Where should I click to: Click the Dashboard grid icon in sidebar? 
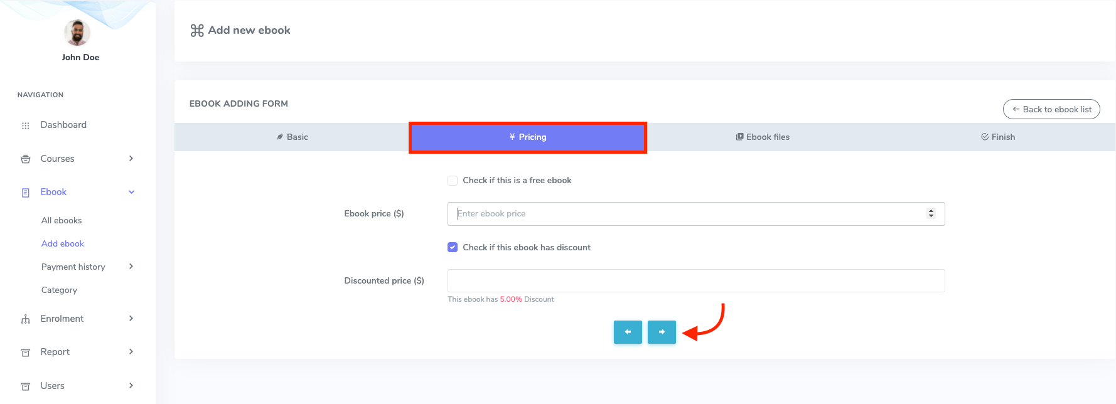(x=26, y=125)
